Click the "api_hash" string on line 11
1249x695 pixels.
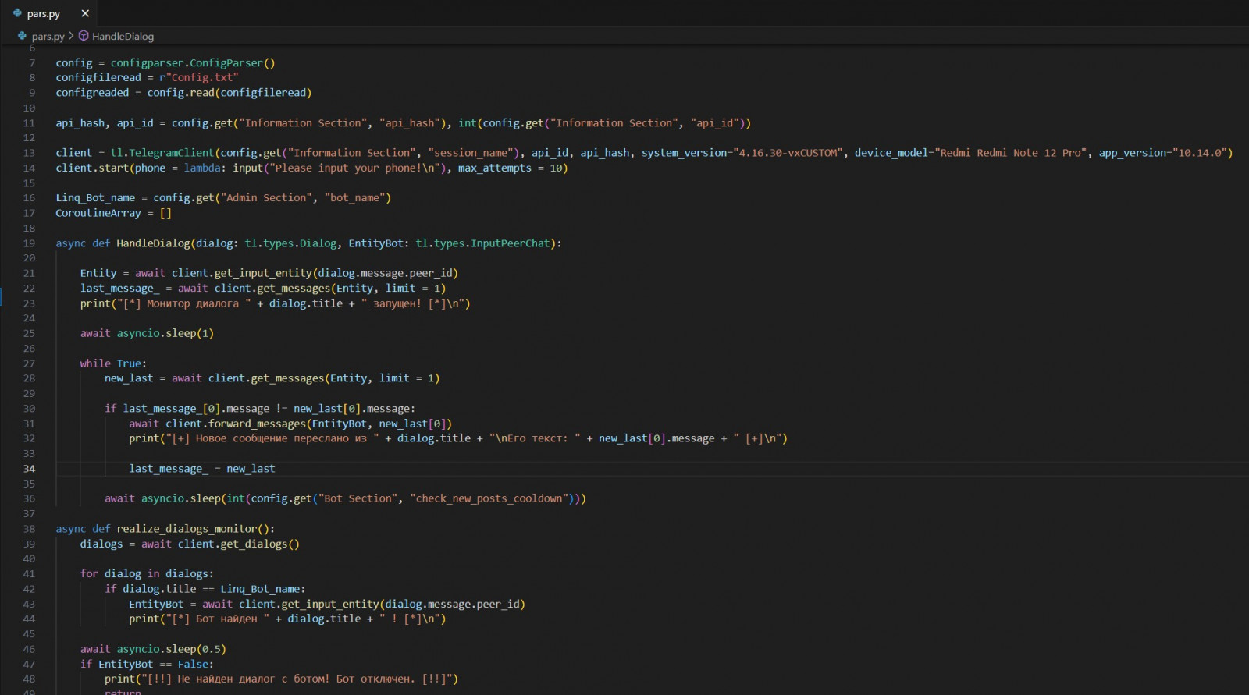coord(410,122)
